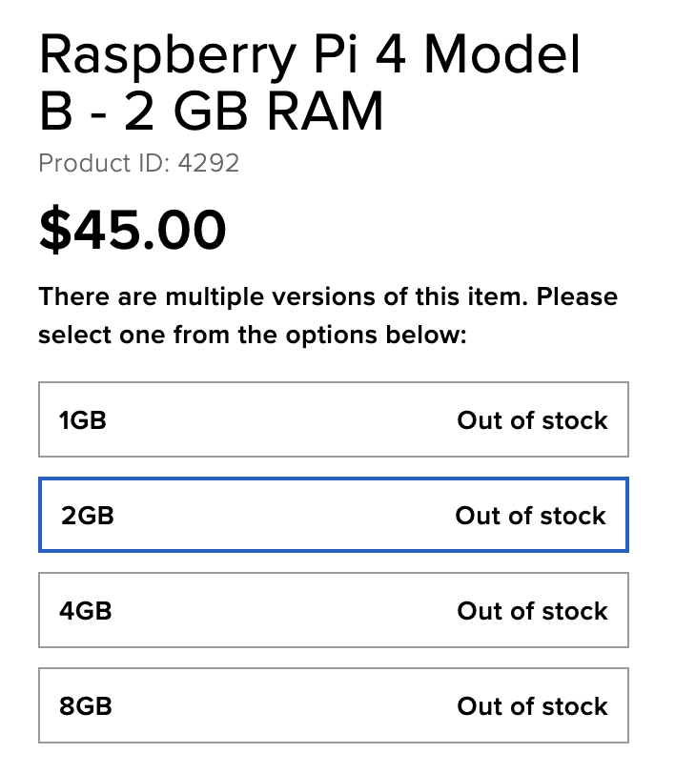Click the Out of stock label beside 2GB
The width and height of the screenshot is (675, 774).
530,515
